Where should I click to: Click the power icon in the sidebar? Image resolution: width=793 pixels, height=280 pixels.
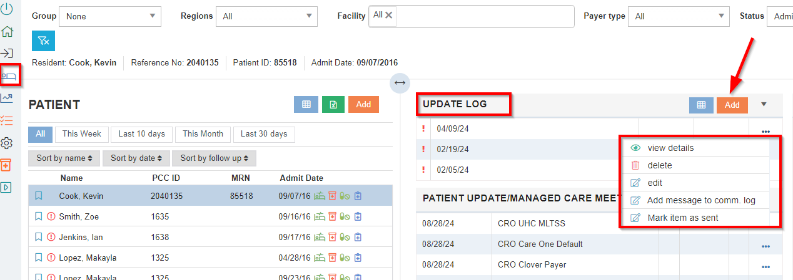[7, 9]
